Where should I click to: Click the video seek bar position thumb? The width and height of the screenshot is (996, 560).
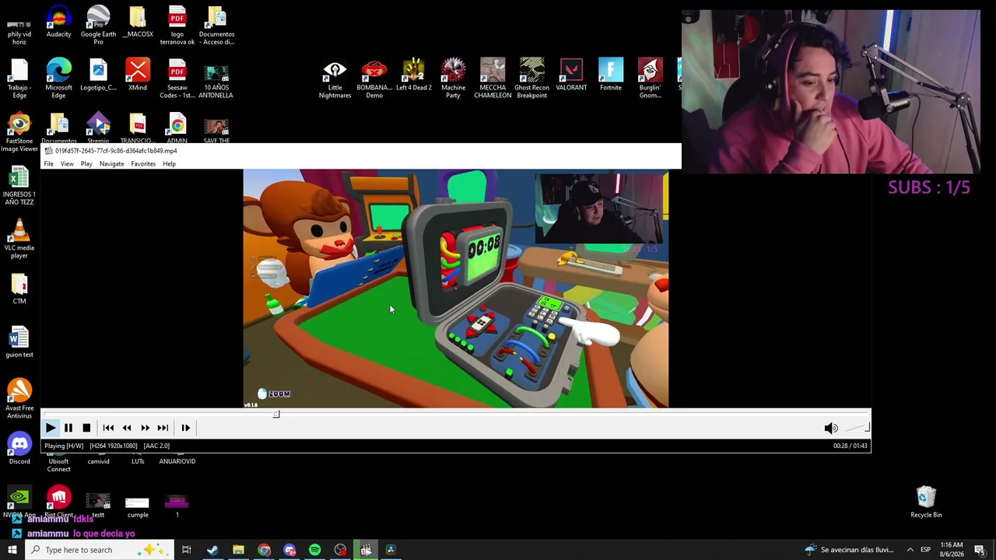(x=276, y=414)
